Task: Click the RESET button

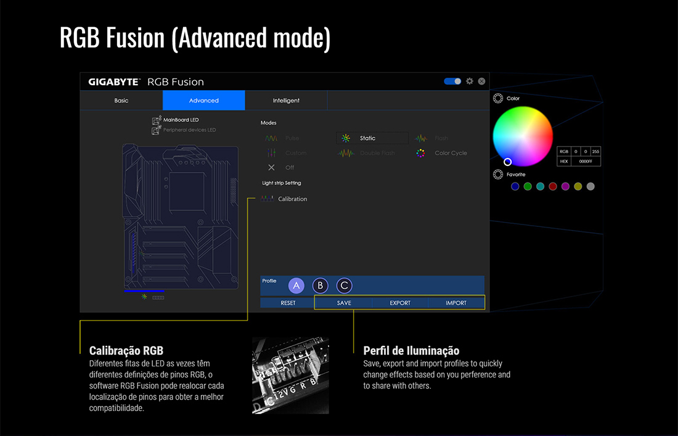Action: pyautogui.click(x=288, y=303)
